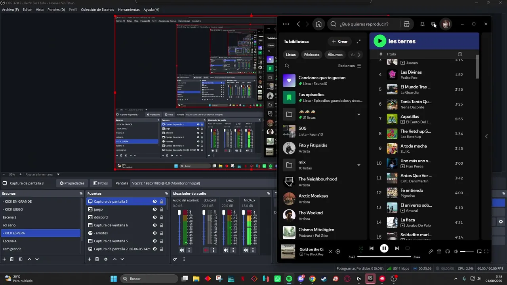507x285 pixels.
Task: Open the Windows Start menu
Action: pyautogui.click(x=114, y=279)
